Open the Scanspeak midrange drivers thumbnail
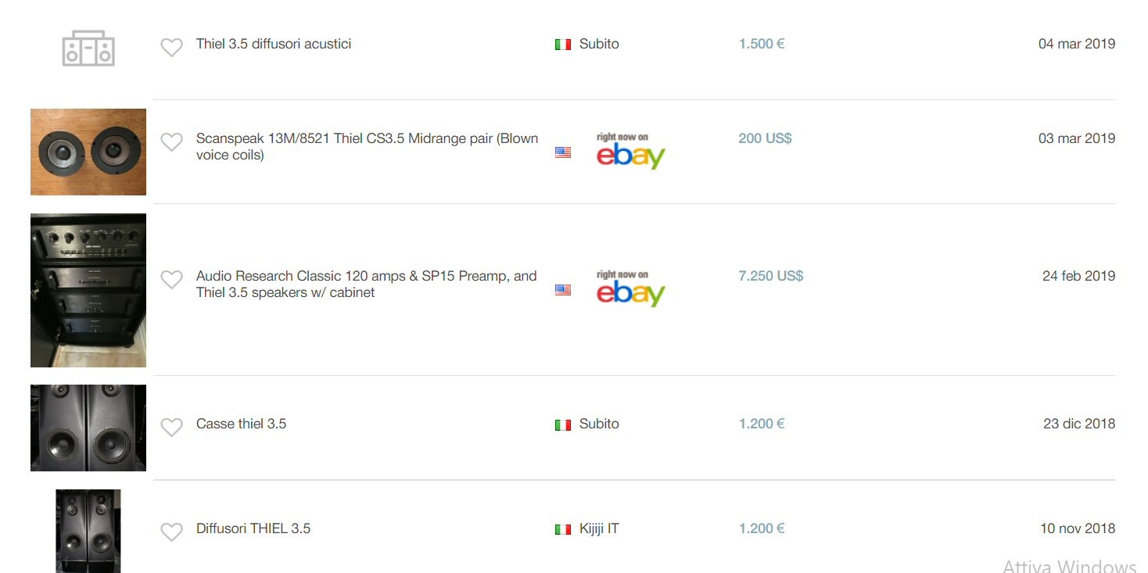 point(88,152)
